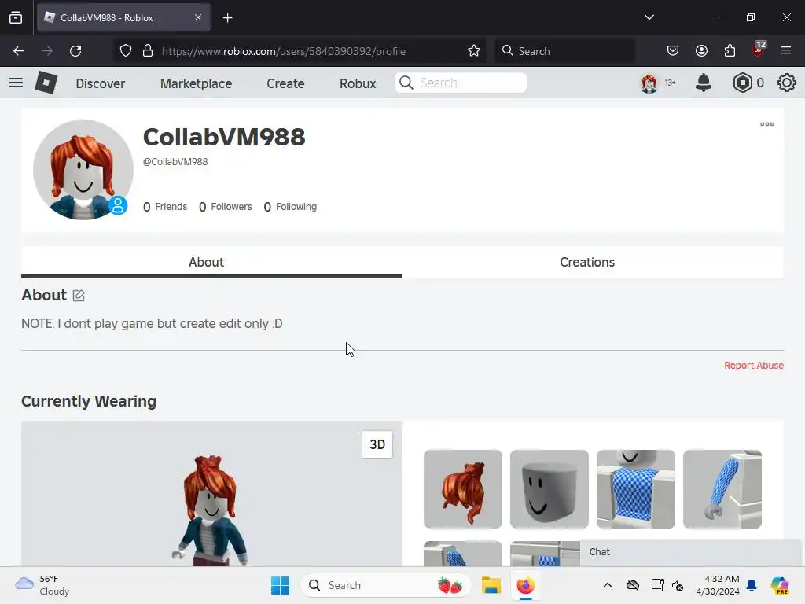Click the OneDrive cloud tray icon
Screen dimensions: 805x604
click(x=633, y=585)
